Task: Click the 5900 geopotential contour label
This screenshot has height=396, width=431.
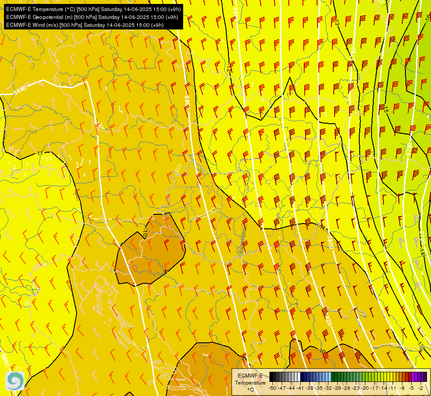Action: coord(5,360)
